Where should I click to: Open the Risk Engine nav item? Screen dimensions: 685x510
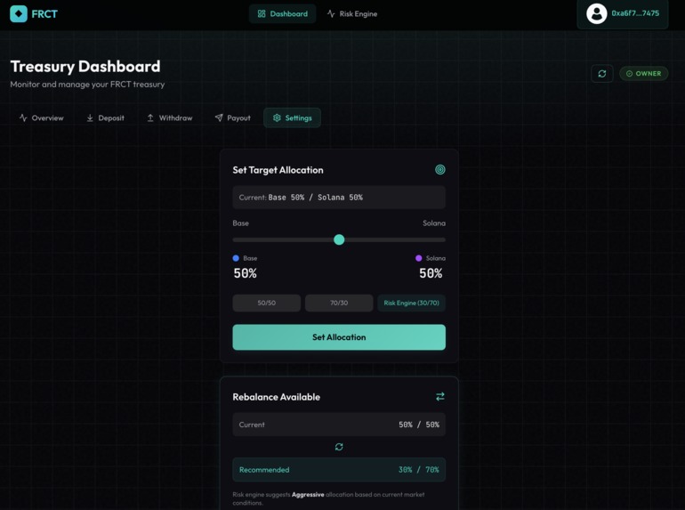point(352,13)
